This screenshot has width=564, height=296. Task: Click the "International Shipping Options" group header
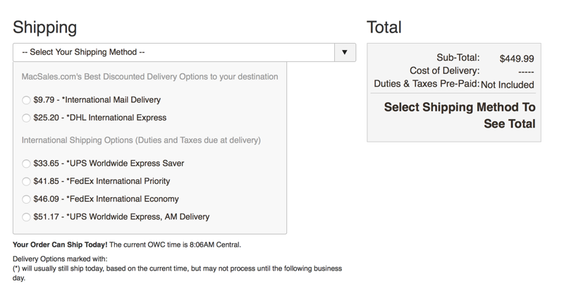tap(141, 140)
